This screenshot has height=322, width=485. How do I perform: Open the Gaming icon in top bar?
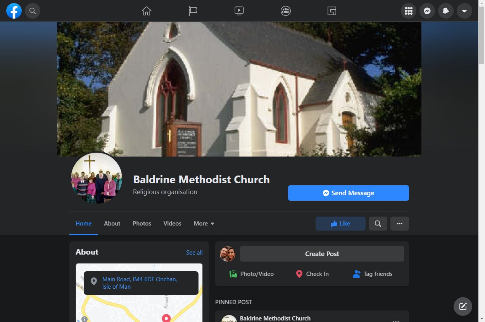pyautogui.click(x=332, y=11)
